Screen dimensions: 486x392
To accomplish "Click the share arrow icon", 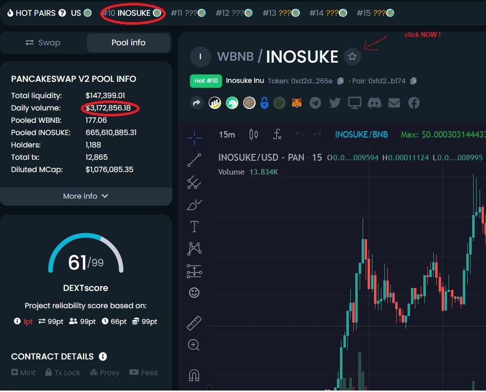I will (x=196, y=103).
